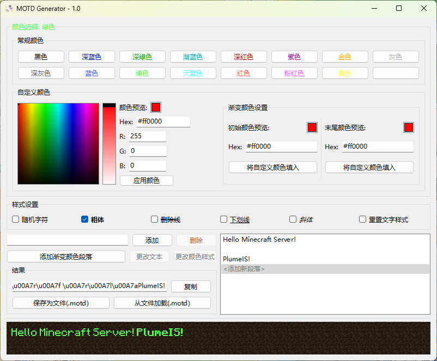This screenshot has width=437, height=361.
Task: Check the 重置文字样式 option
Action: point(362,219)
